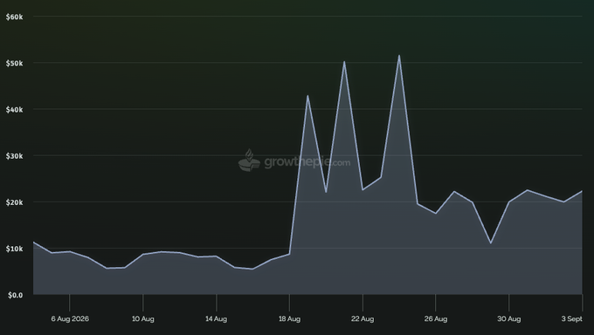Click the $10k y-axis label
Screen dimensions: 594x335
[14, 249]
